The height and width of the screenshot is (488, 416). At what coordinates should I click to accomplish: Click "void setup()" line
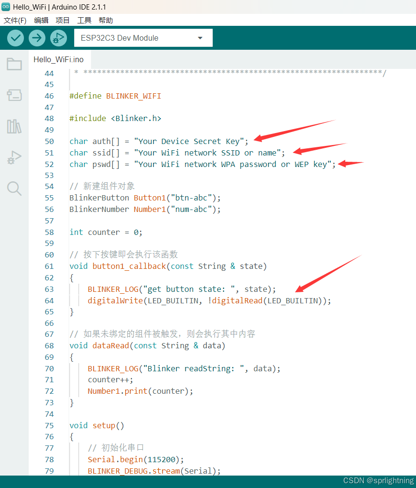(x=97, y=425)
